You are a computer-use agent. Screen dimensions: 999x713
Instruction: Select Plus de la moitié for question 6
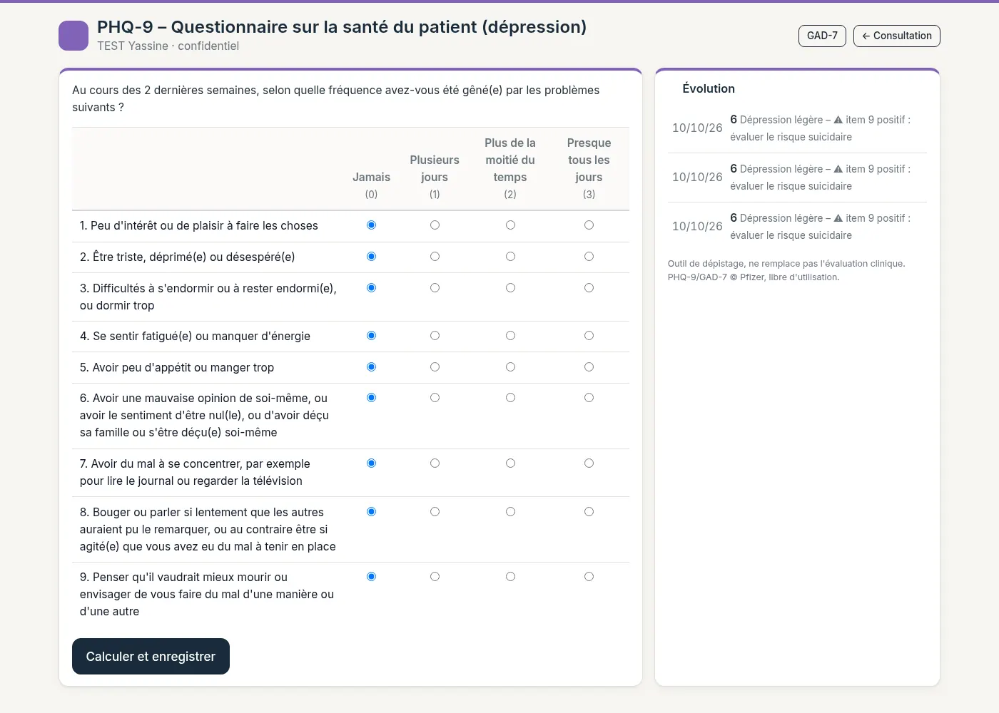tap(510, 398)
